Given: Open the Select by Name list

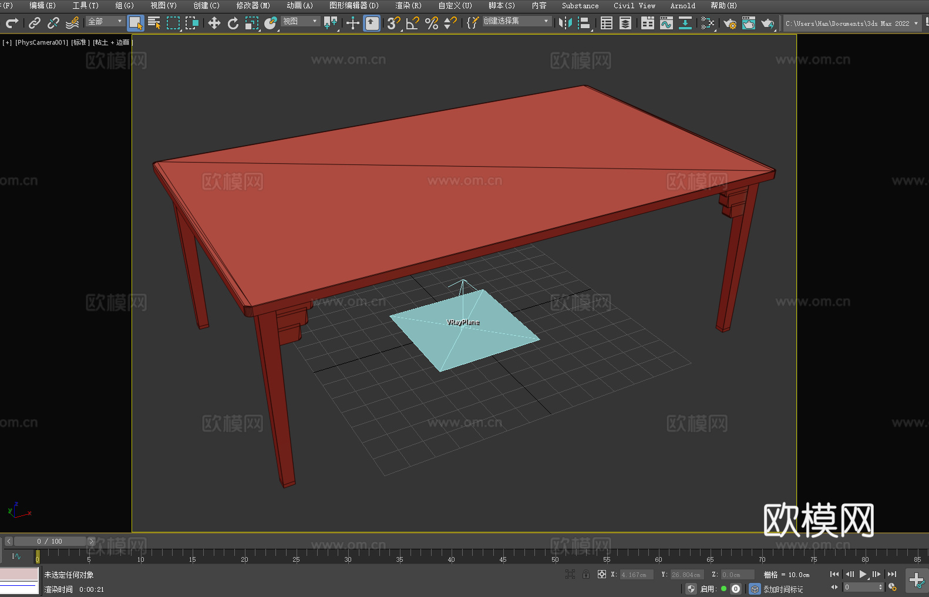Looking at the screenshot, I should 154,23.
